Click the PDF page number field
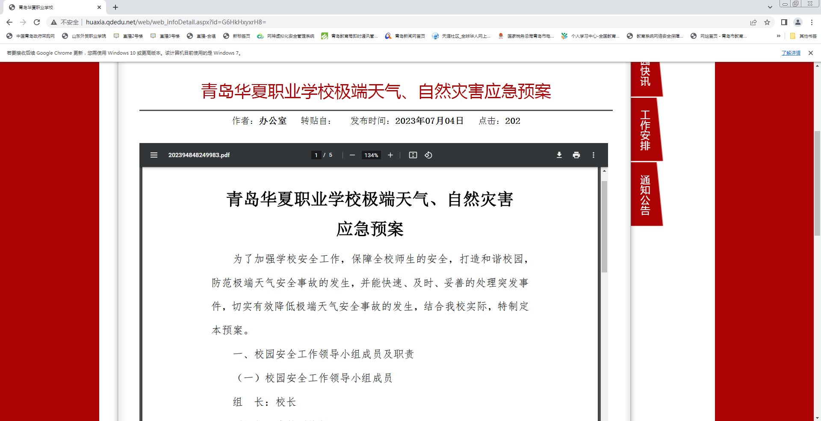This screenshot has width=821, height=421. click(x=316, y=155)
